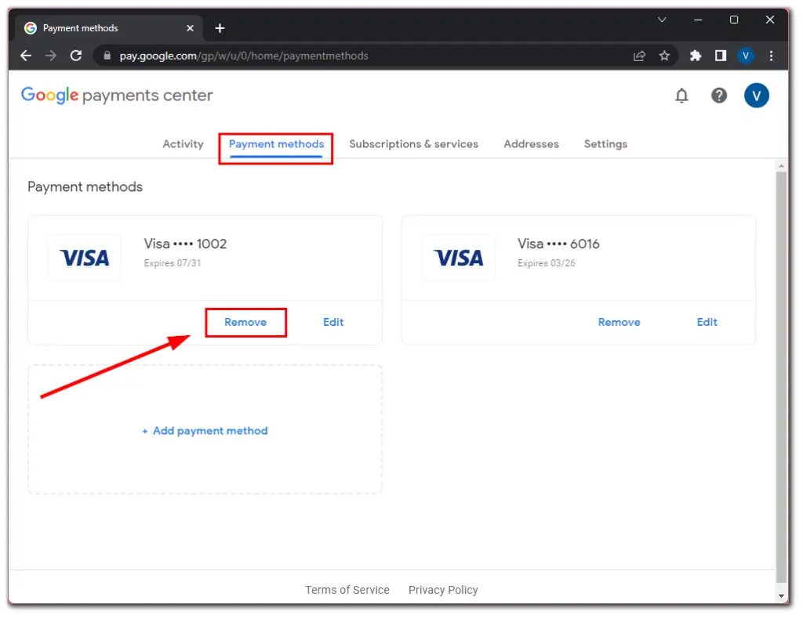The width and height of the screenshot is (803, 618).
Task: Open the Privacy Policy link
Action: [443, 590]
